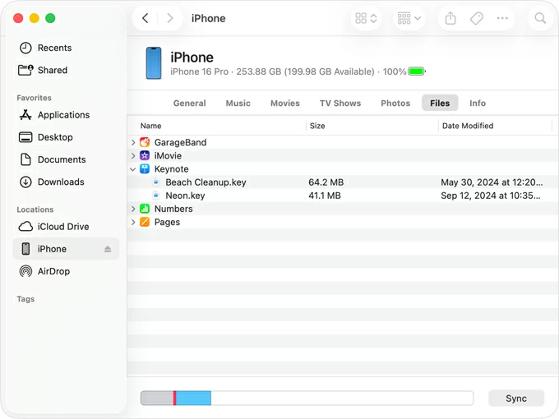
Task: Open the Applications folder in sidebar
Action: coord(63,115)
